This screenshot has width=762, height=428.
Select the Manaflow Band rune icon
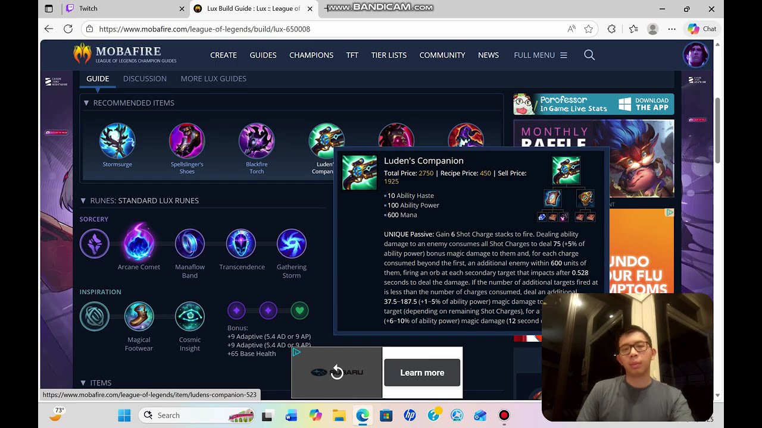point(190,244)
